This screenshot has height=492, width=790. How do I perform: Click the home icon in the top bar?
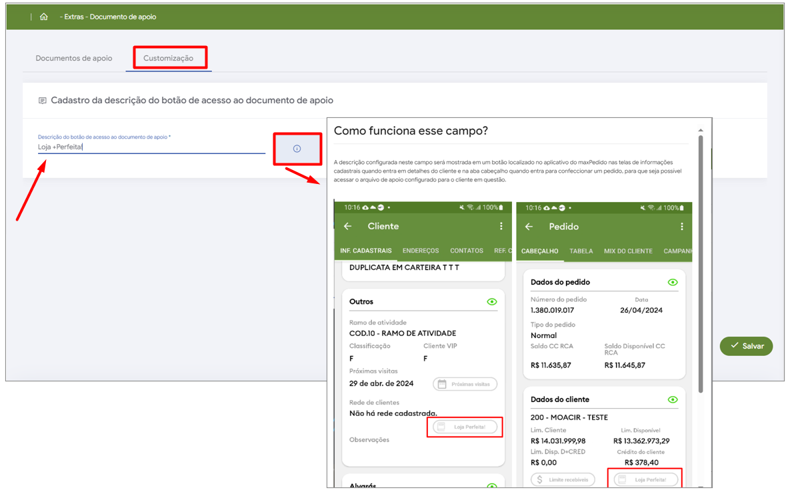[44, 17]
